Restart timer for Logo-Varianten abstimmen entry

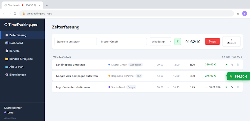[x=226, y=87]
